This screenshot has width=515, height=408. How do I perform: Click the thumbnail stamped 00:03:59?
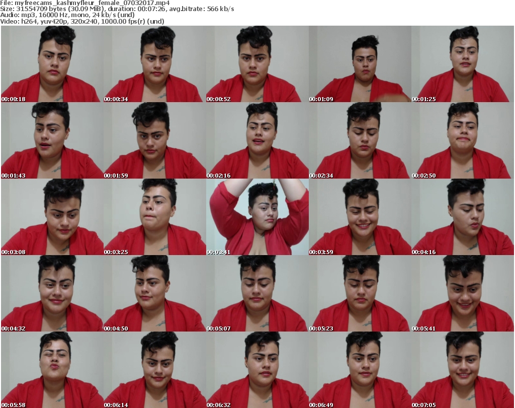click(x=360, y=217)
